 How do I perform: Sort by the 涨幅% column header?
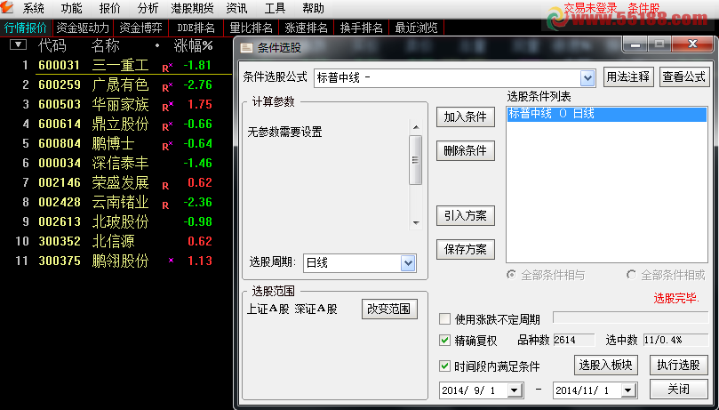(194, 45)
